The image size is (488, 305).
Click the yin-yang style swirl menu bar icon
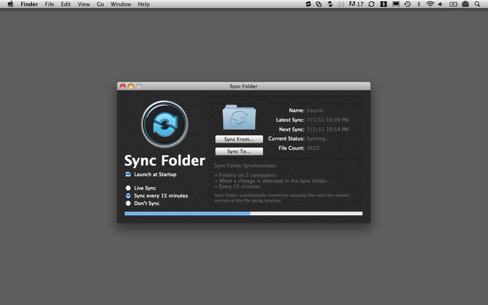click(x=330, y=4)
